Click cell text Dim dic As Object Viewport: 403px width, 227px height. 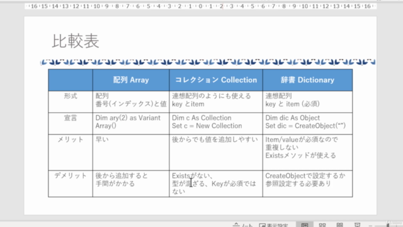click(x=292, y=118)
